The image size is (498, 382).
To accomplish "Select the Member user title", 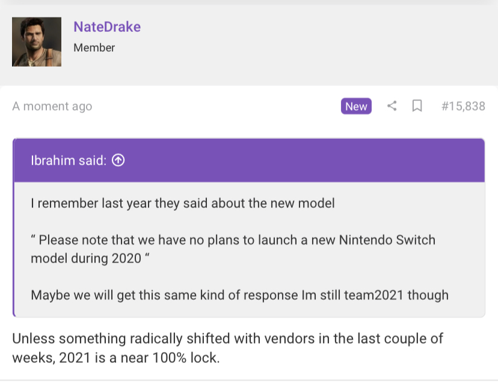I will point(94,47).
